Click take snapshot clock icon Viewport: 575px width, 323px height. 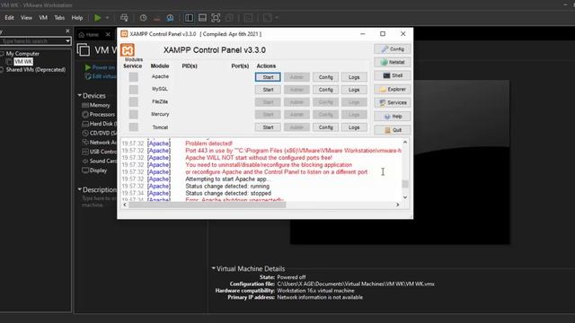coord(143,18)
